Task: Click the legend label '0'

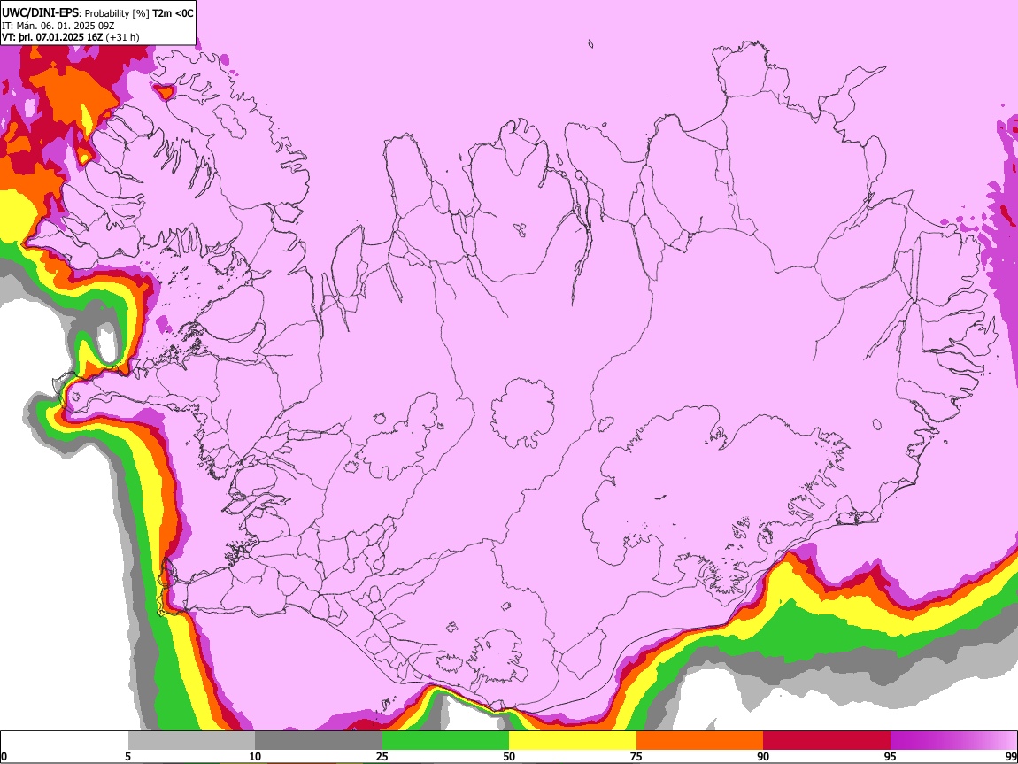Action: [x=4, y=756]
